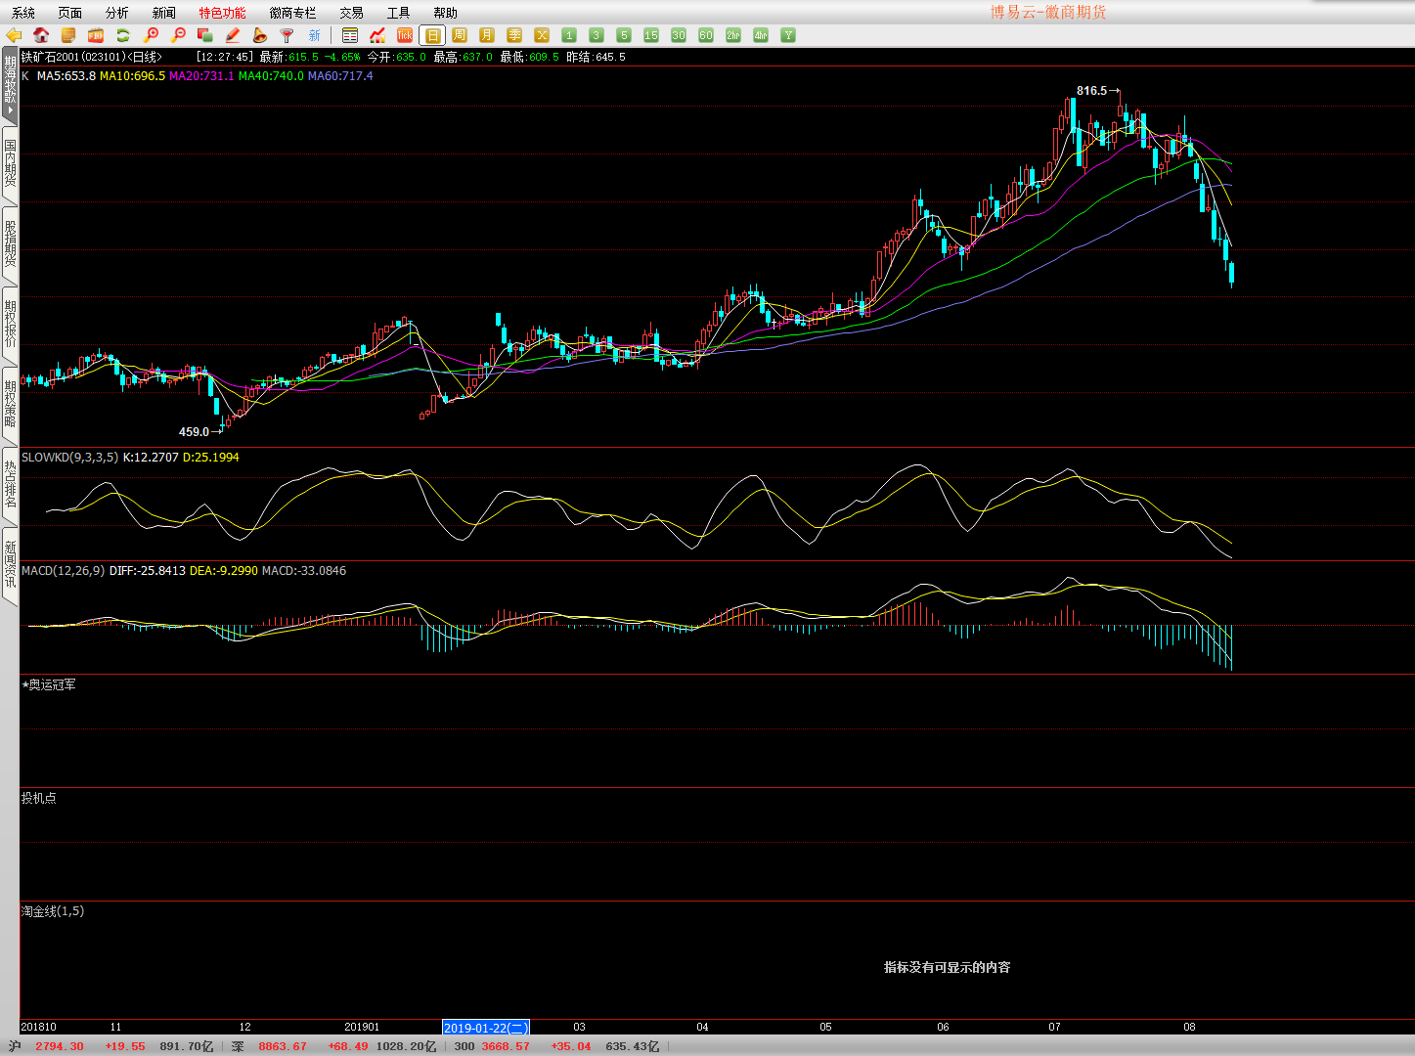Image resolution: width=1415 pixels, height=1056 pixels.
Task: Open the F10 info icon
Action: [96, 35]
